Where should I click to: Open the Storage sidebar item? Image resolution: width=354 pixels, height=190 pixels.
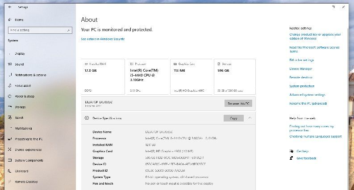(20, 107)
